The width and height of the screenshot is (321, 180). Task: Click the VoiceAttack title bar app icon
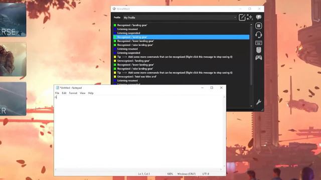[114, 9]
